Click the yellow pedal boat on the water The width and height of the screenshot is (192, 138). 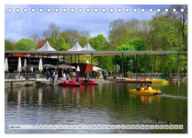(x=145, y=91)
